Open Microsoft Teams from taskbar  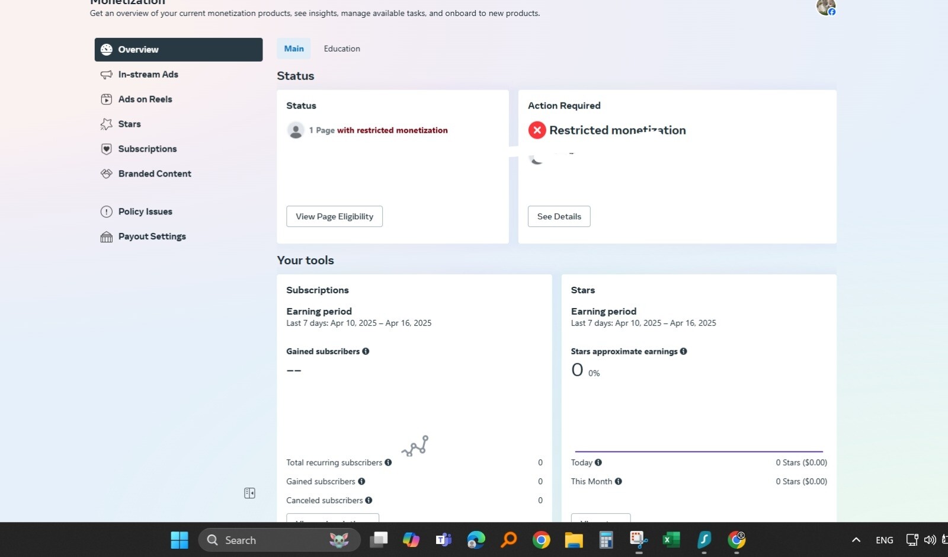tap(444, 540)
